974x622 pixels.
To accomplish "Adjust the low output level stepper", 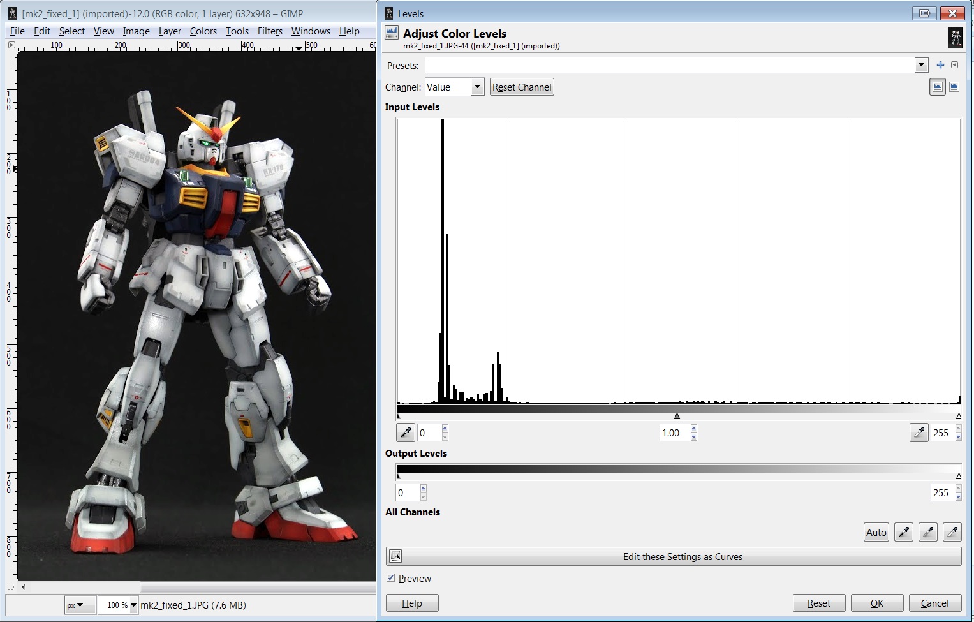I will [x=423, y=492].
